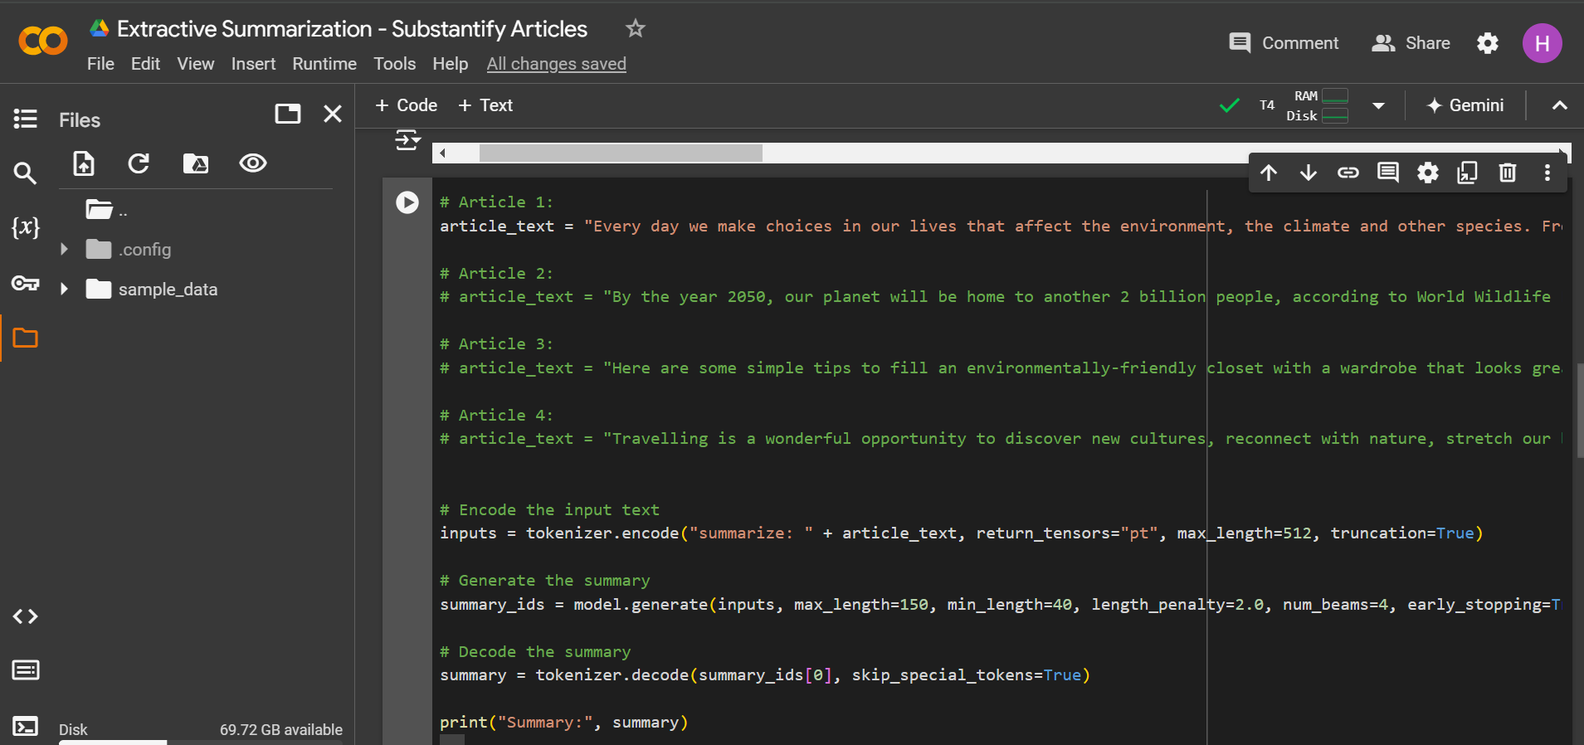
Task: Click the vertical notebook scrollbar
Action: pyautogui.click(x=1580, y=411)
